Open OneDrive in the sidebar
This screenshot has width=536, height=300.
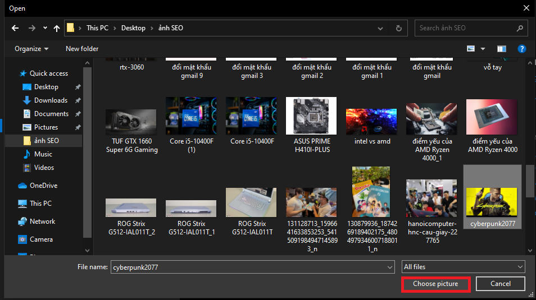point(43,186)
